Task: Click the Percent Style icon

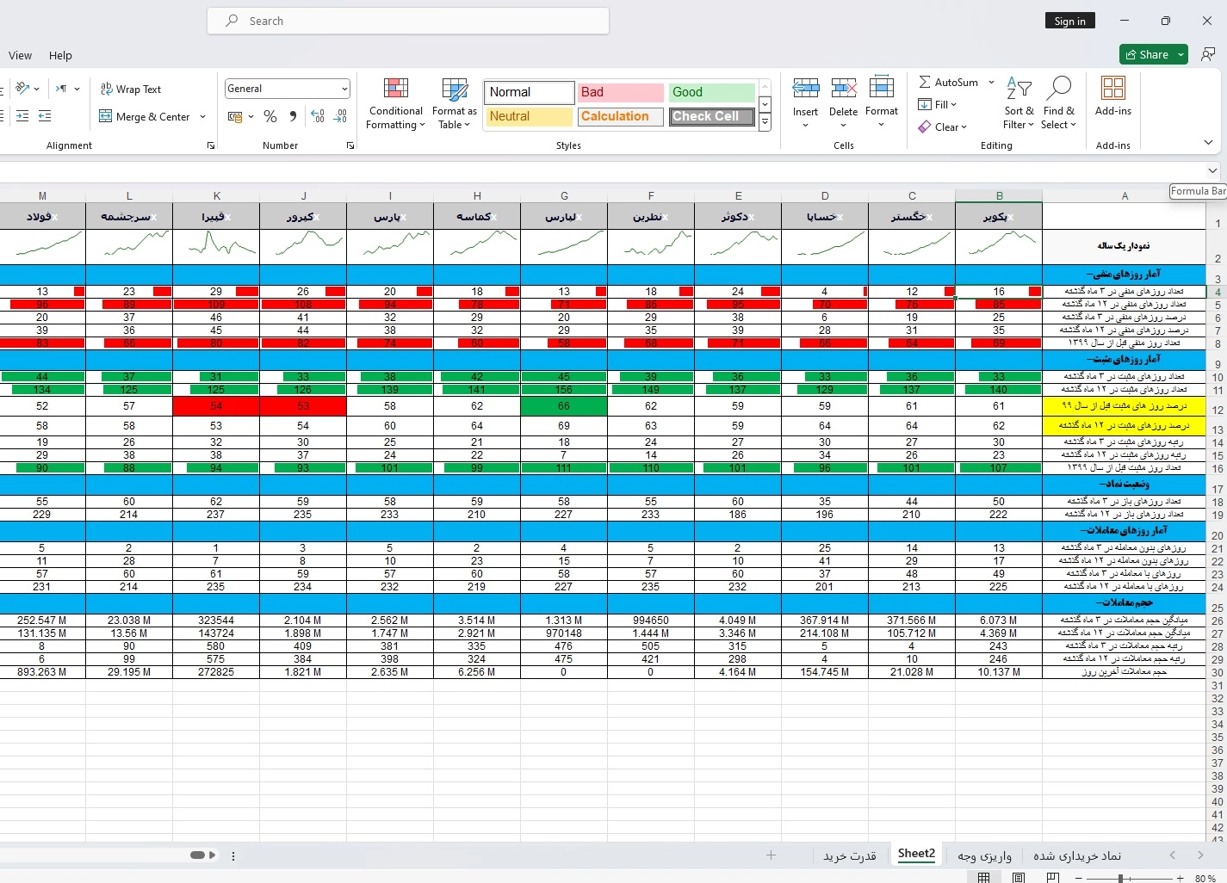Action: tap(270, 116)
